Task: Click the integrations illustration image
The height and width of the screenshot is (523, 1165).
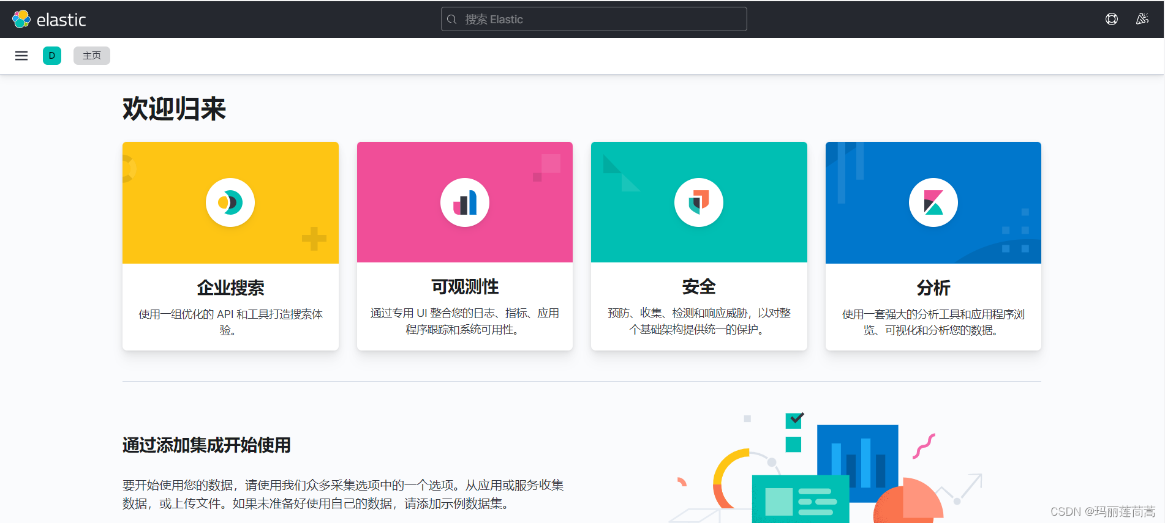Action: 827,467
